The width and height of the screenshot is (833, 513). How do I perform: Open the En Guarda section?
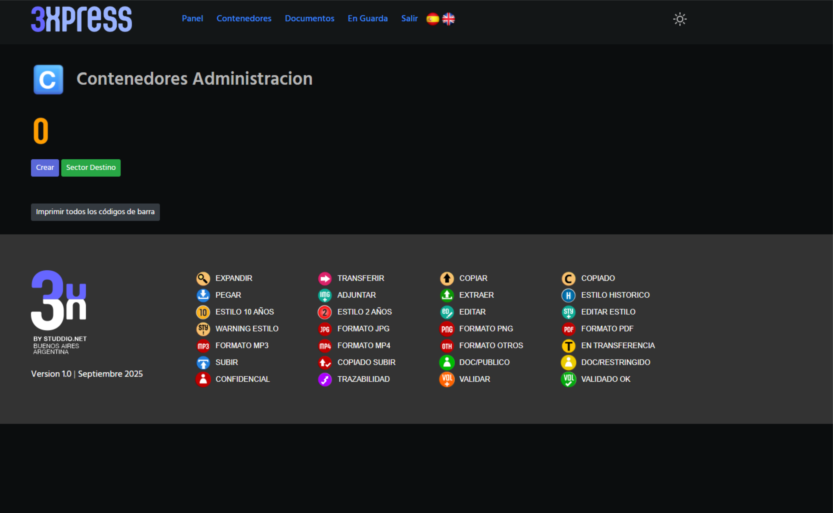point(368,18)
